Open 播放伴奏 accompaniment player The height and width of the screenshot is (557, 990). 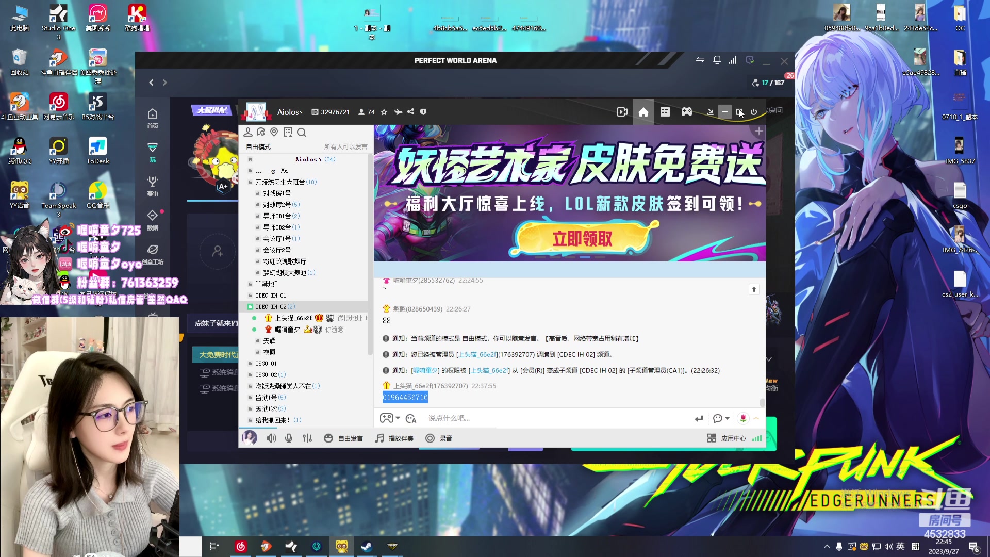pos(394,438)
